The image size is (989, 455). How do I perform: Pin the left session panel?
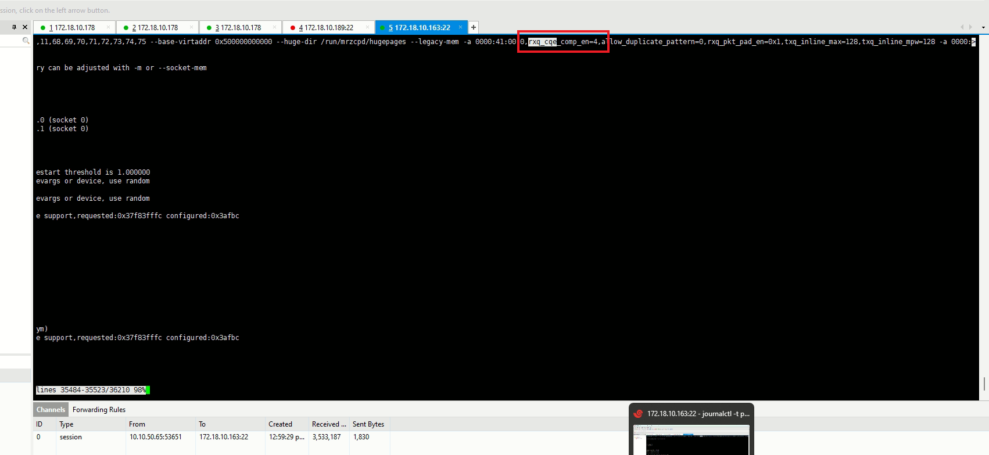click(x=15, y=27)
